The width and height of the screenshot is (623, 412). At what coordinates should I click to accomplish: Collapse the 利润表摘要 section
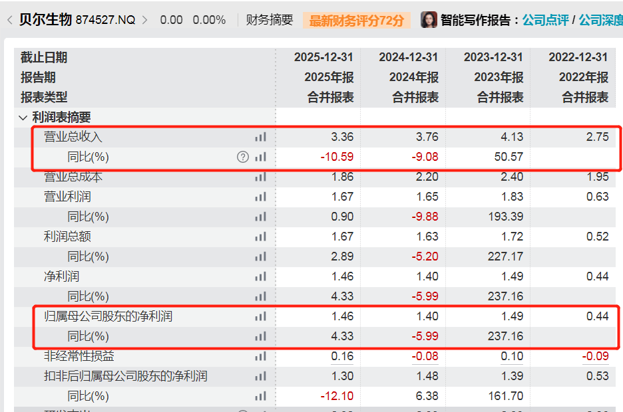click(23, 118)
